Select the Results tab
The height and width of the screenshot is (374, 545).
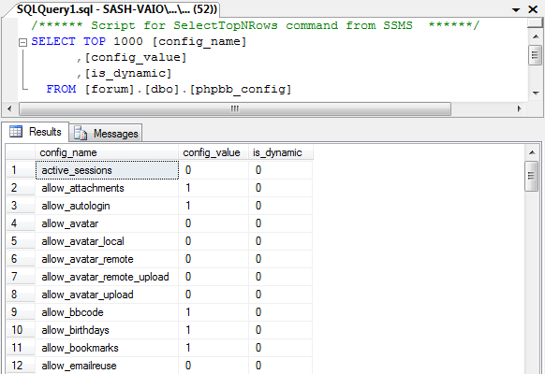tap(35, 132)
